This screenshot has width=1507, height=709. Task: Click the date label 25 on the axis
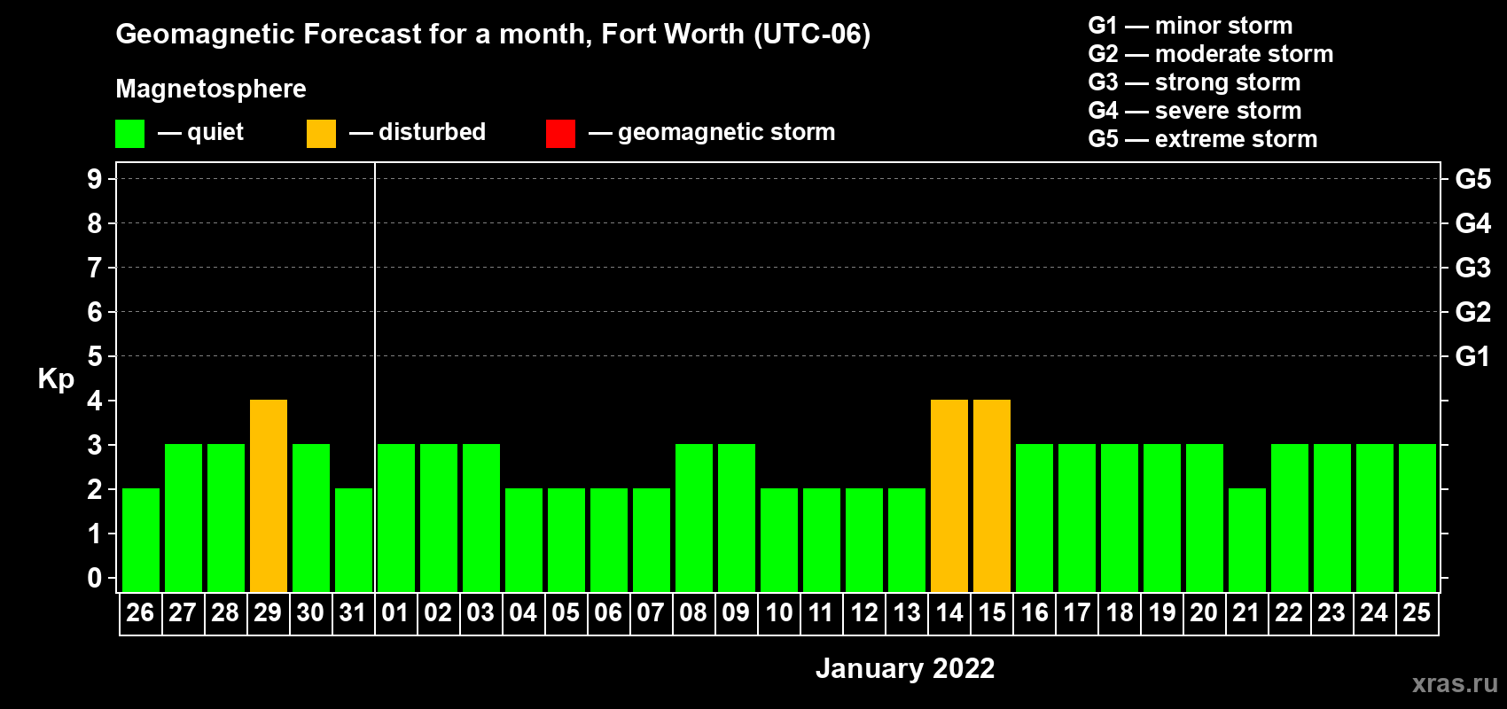pos(1417,613)
